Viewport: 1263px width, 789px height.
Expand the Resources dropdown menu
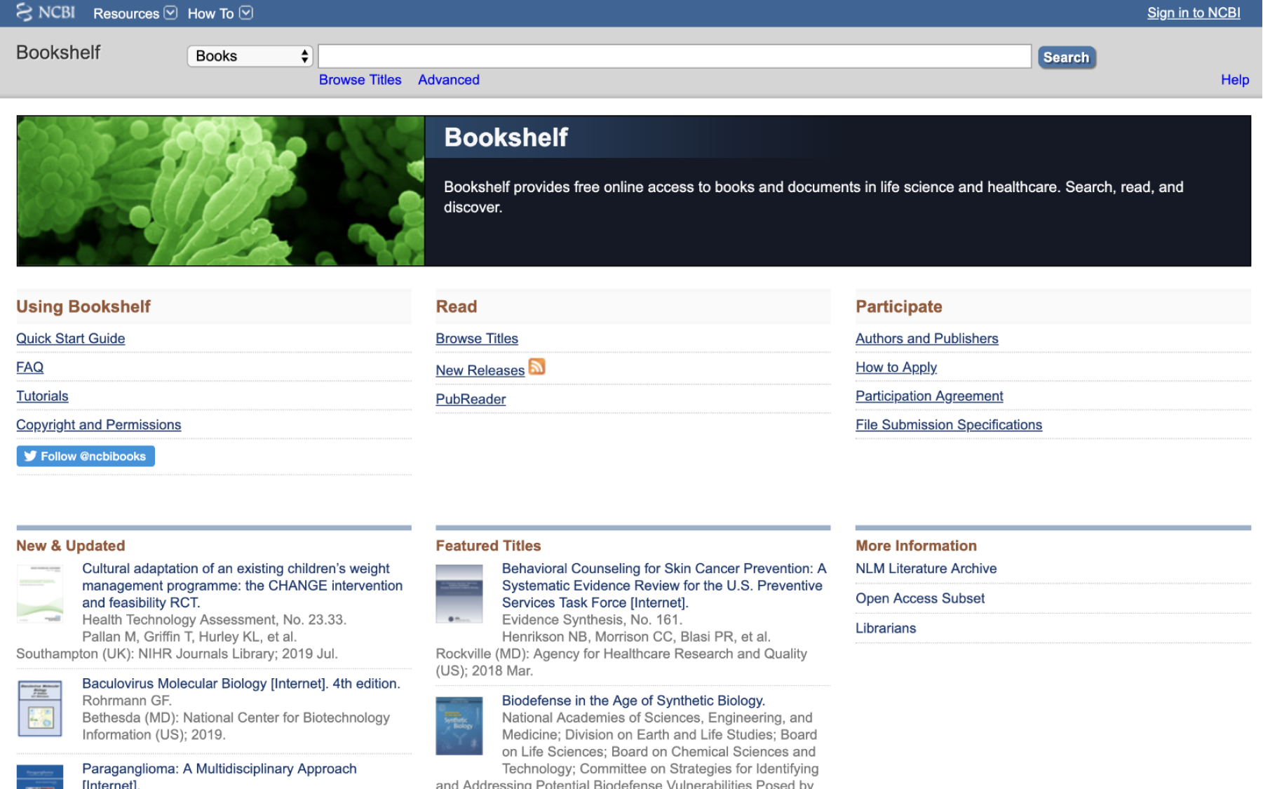pyautogui.click(x=135, y=13)
